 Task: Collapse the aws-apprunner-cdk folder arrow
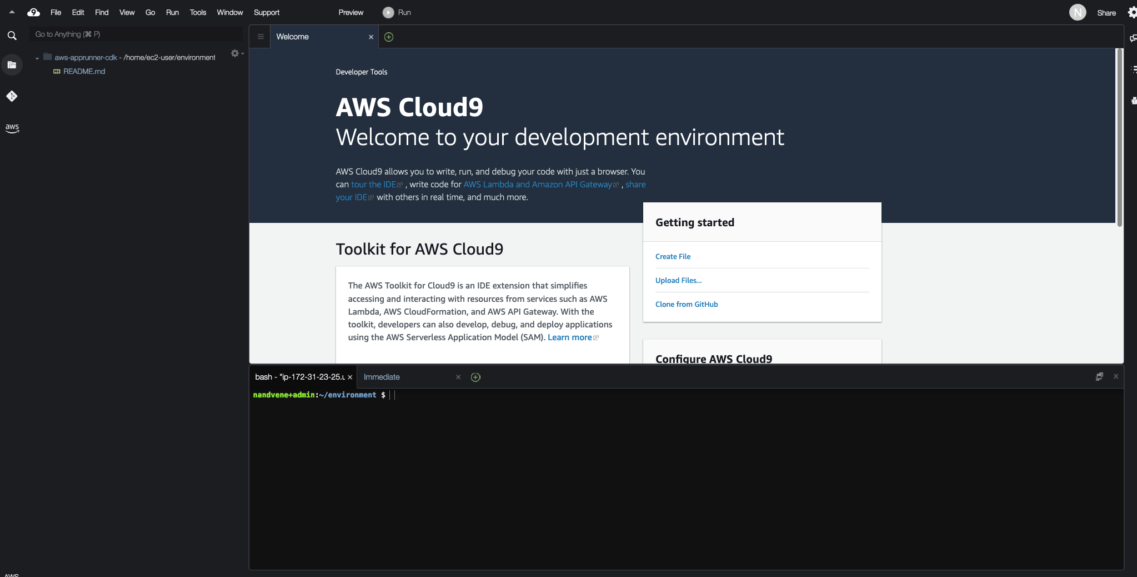coord(37,58)
